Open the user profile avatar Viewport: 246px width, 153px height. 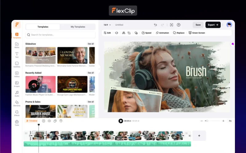pos(229,25)
